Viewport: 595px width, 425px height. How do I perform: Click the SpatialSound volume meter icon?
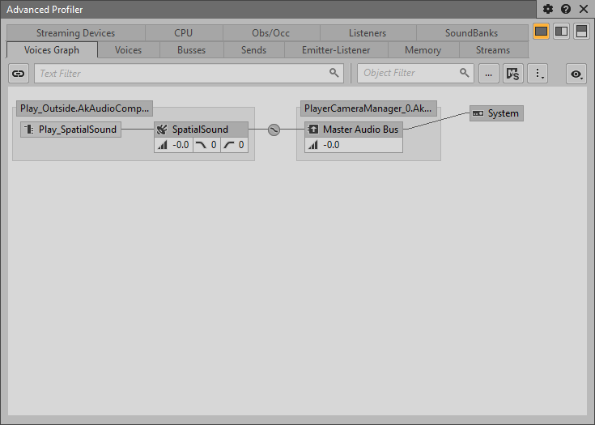click(x=161, y=145)
